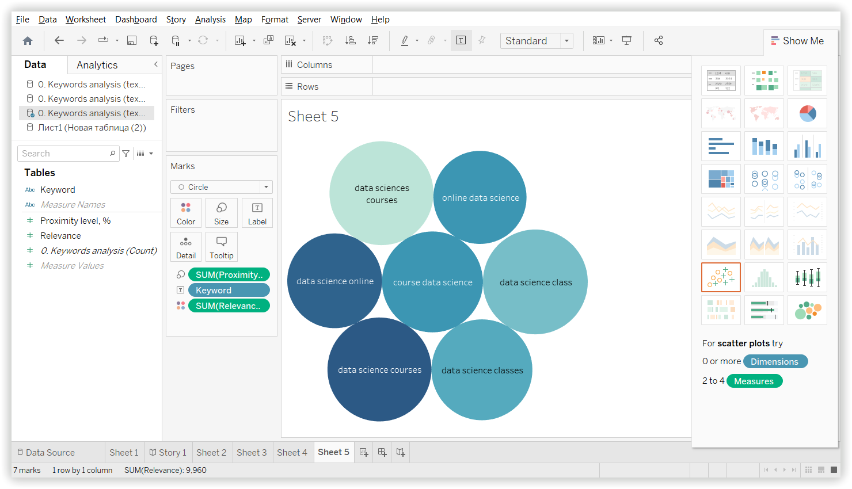Choose the packed bubbles chart in Show Me
852x489 pixels.
point(807,311)
